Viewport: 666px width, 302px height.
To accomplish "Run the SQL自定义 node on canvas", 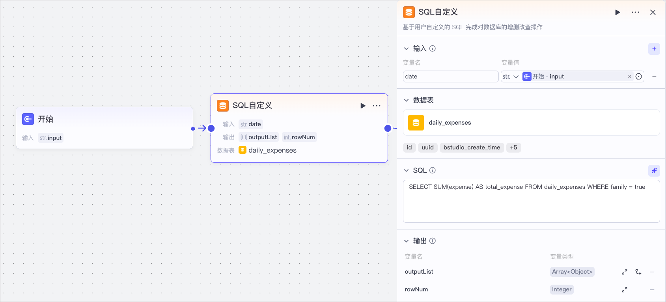I will click(x=363, y=106).
